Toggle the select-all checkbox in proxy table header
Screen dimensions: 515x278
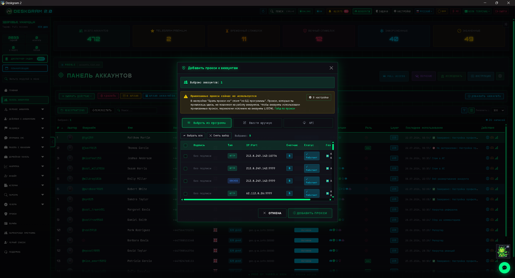click(x=185, y=145)
